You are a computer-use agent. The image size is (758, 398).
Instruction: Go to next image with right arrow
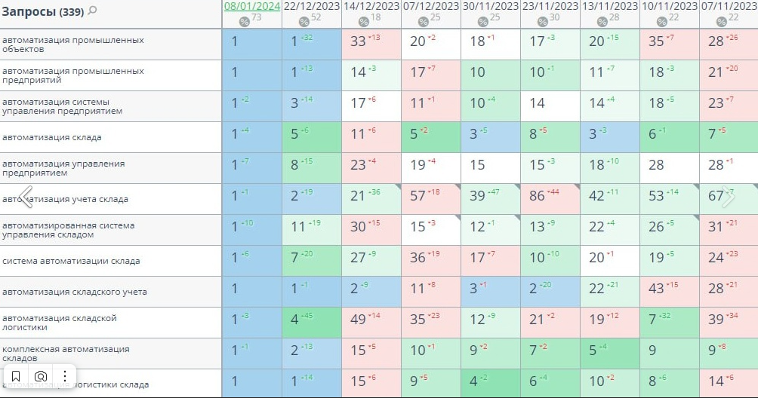click(728, 197)
